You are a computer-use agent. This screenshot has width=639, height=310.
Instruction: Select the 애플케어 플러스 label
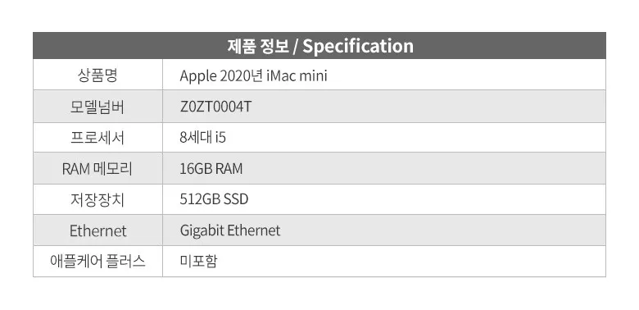coord(97,261)
